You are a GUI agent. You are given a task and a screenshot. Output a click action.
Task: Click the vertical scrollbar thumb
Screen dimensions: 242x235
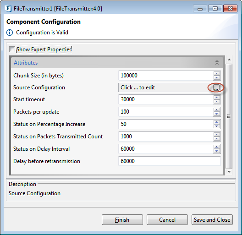tap(229, 116)
